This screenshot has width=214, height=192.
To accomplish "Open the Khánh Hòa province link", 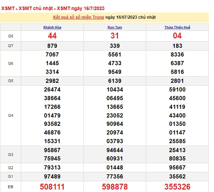I will [x=52, y=27].
